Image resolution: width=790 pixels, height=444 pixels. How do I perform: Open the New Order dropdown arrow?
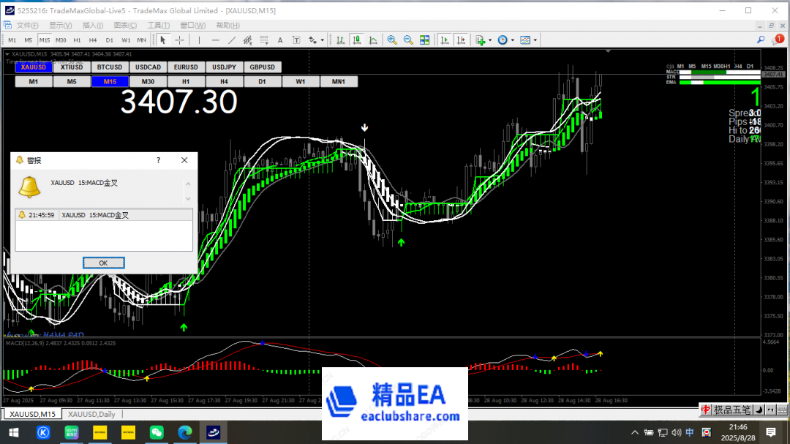click(489, 39)
